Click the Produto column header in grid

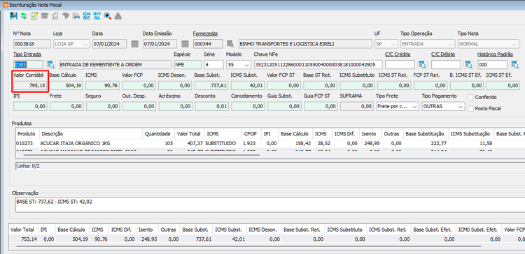point(27,134)
